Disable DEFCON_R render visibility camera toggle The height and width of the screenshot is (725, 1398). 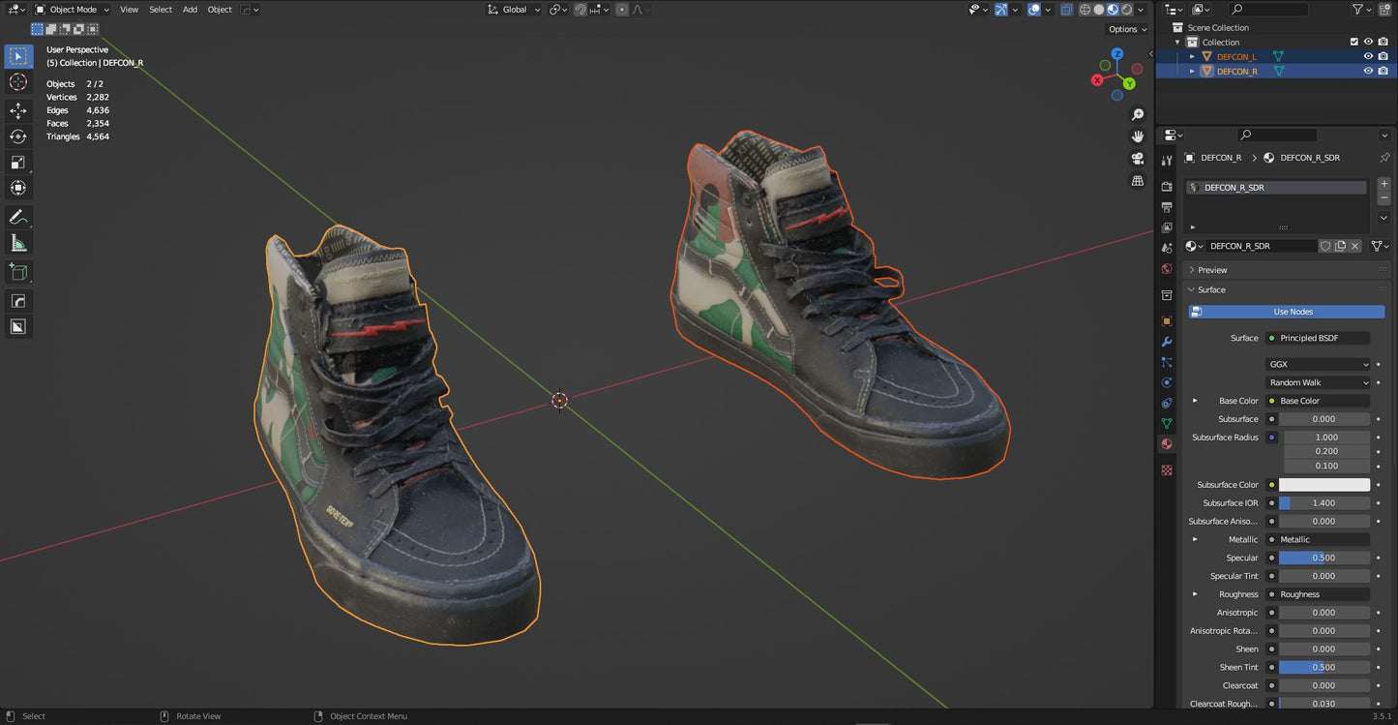[x=1384, y=71]
